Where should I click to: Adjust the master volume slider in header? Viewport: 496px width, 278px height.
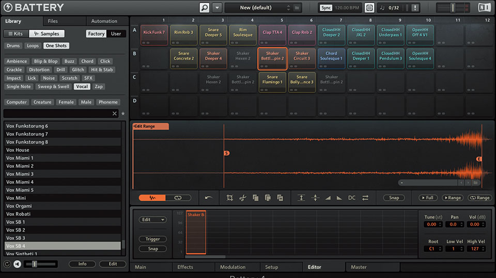[453, 8]
